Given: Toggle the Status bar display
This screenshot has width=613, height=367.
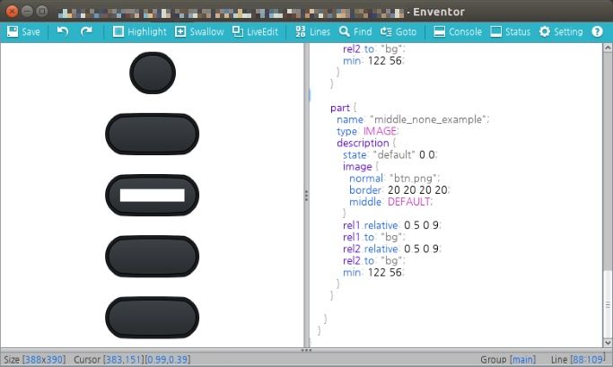Looking at the screenshot, I should pos(510,31).
